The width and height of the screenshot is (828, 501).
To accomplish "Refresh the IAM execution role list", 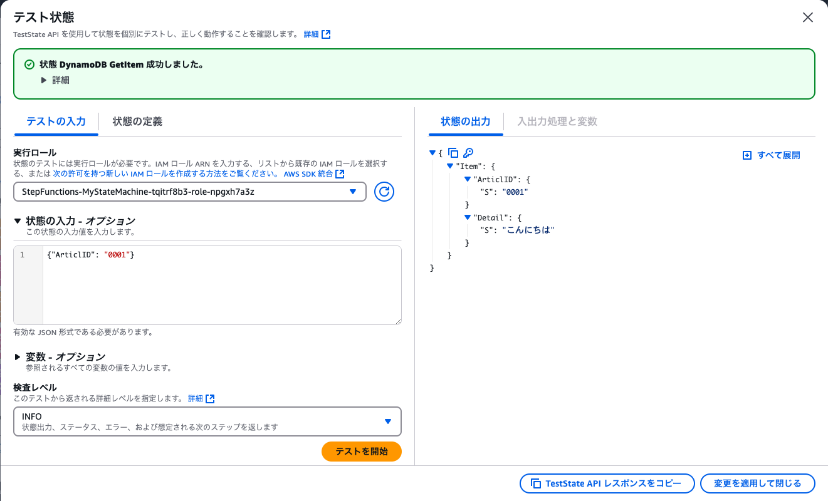I will click(384, 192).
